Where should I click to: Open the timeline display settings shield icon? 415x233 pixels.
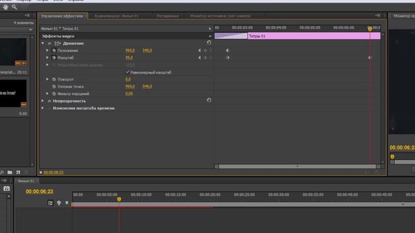coord(67,203)
